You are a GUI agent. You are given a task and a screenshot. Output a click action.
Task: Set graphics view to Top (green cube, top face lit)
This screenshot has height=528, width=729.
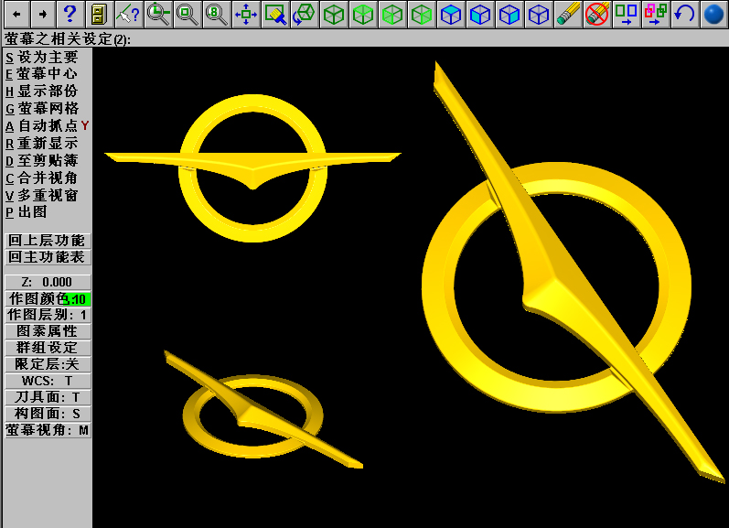click(363, 14)
